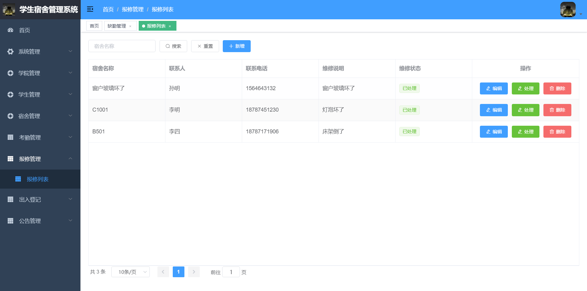Delete the B501 repair record

[557, 132]
